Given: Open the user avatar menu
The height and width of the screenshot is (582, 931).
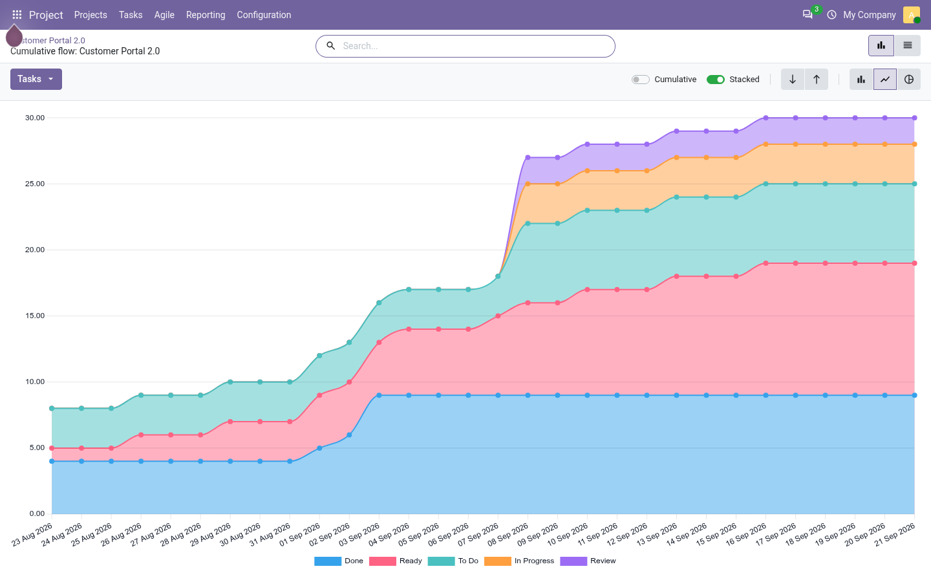Looking at the screenshot, I should point(912,15).
